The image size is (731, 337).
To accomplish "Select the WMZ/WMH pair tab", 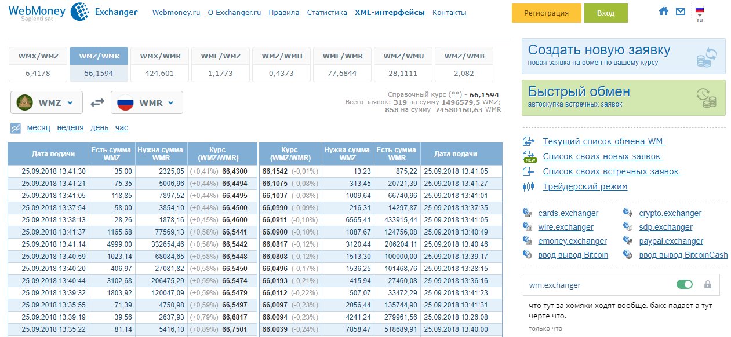I will pyautogui.click(x=282, y=64).
